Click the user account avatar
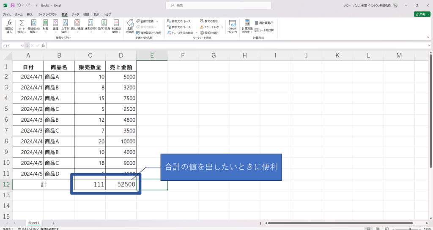This screenshot has height=230, width=433. pyautogui.click(x=395, y=5)
